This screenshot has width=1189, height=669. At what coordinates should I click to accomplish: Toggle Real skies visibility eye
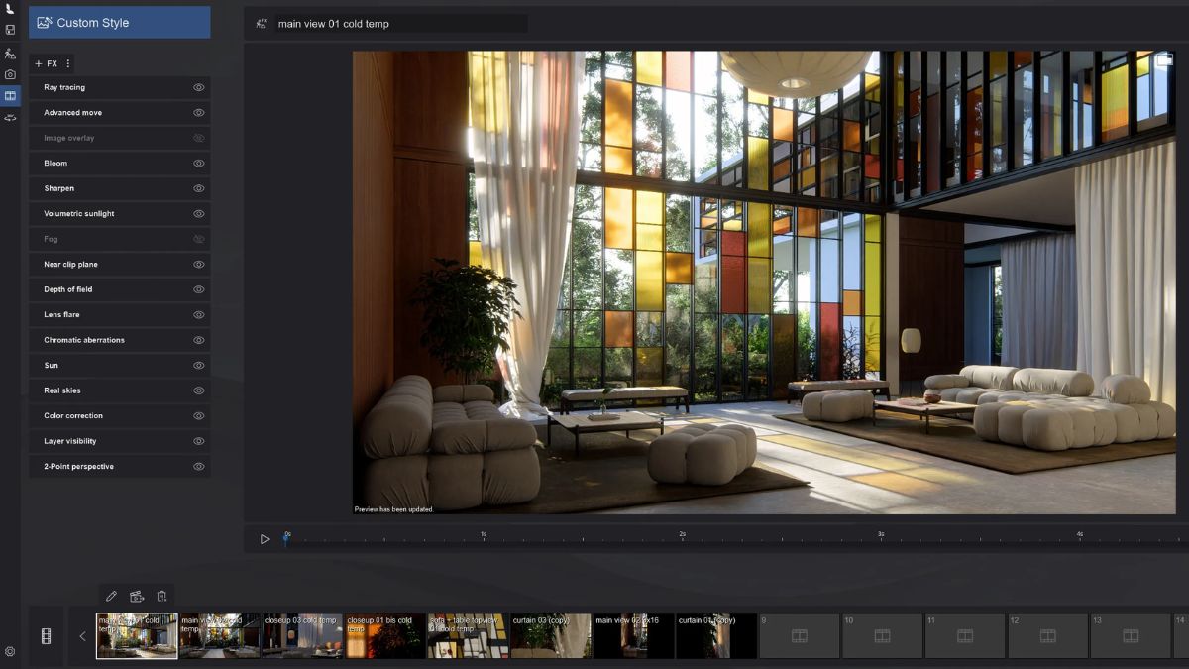click(x=198, y=390)
